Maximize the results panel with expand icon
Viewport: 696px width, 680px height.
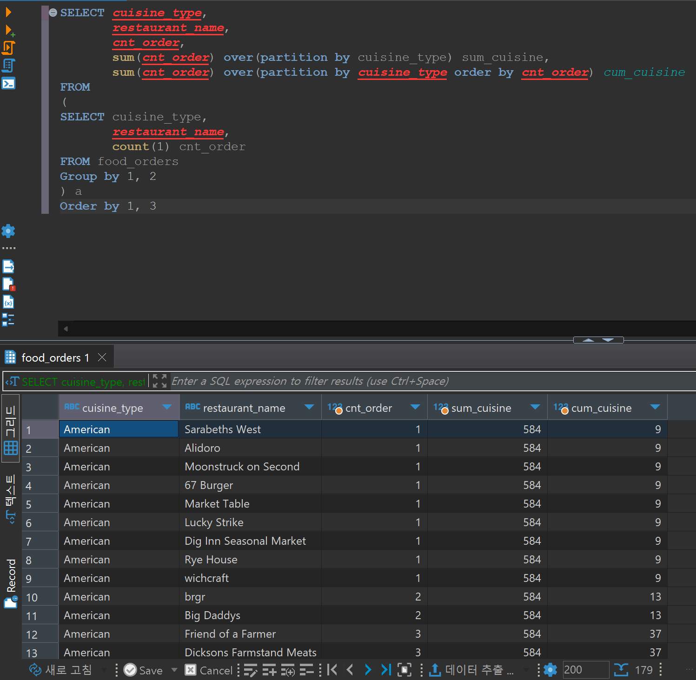coord(159,381)
